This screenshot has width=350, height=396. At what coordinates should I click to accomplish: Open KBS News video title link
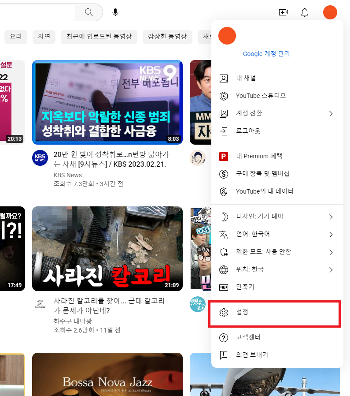[111, 159]
